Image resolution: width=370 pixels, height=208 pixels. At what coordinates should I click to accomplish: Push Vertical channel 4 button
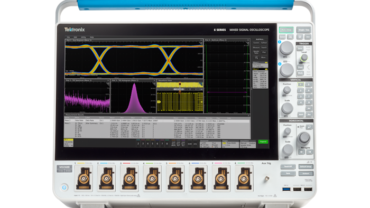[301, 102]
